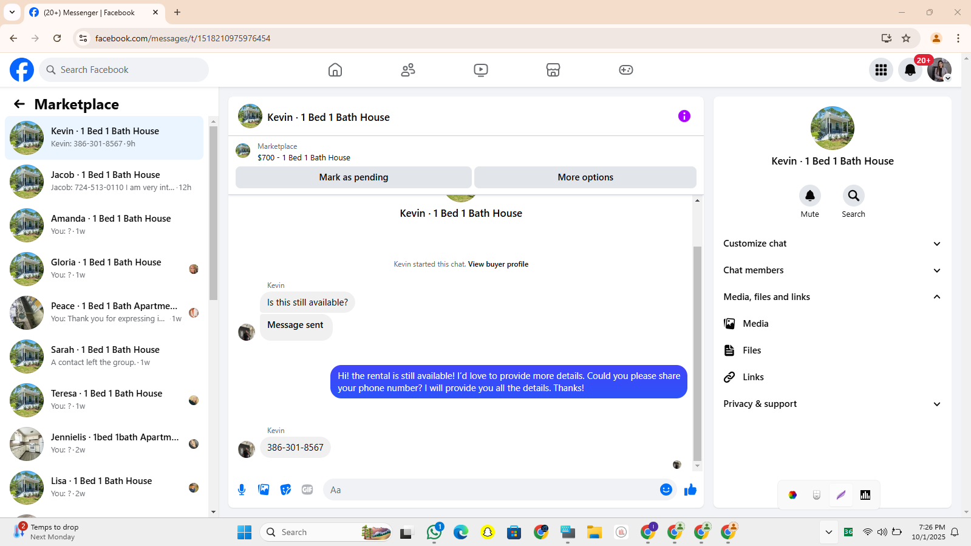Open Snapchat from the taskbar
This screenshot has width=971, height=546.
488,532
